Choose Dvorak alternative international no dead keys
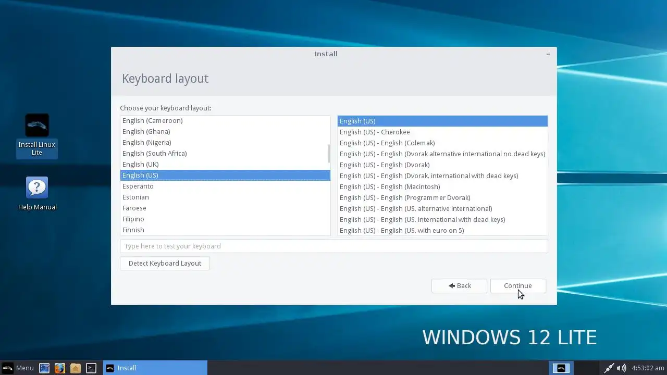The image size is (667, 375). coord(442,154)
